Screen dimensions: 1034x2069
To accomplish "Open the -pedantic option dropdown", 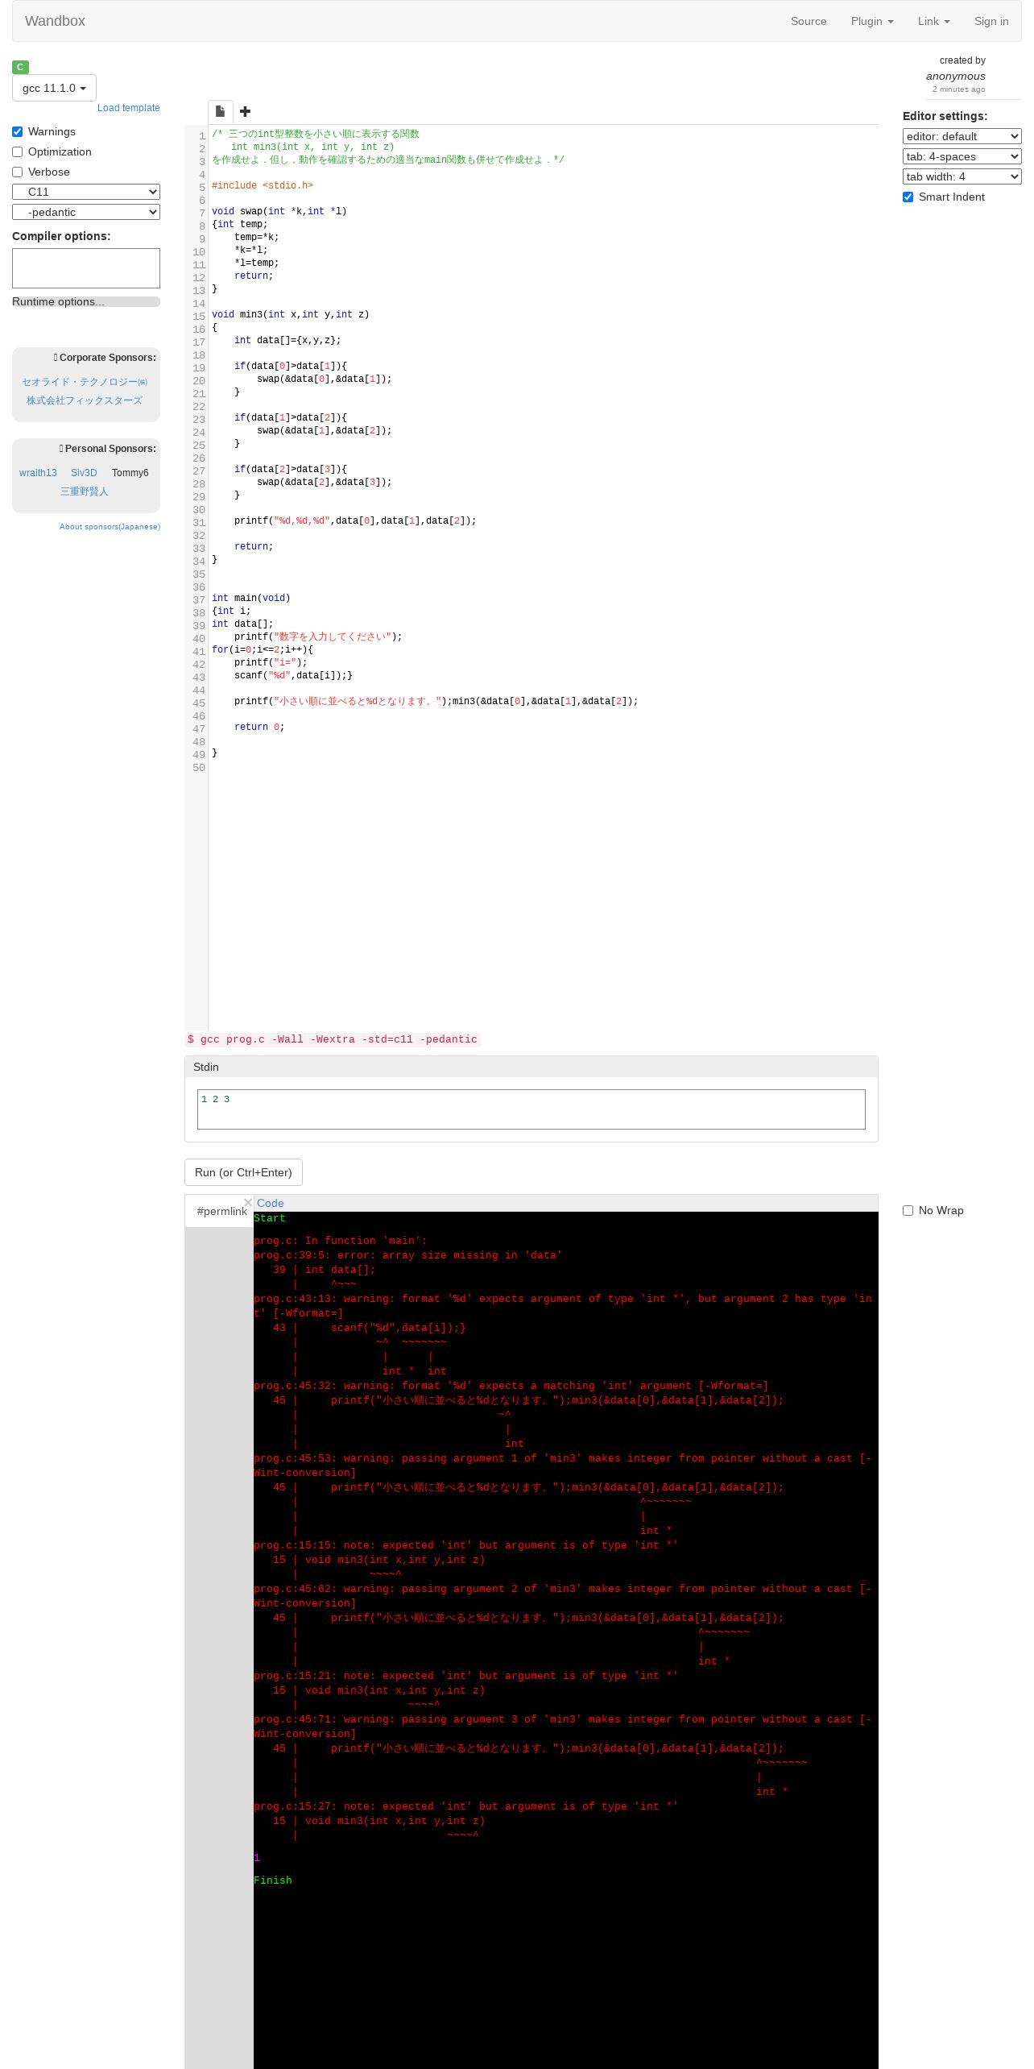I will tap(86, 212).
